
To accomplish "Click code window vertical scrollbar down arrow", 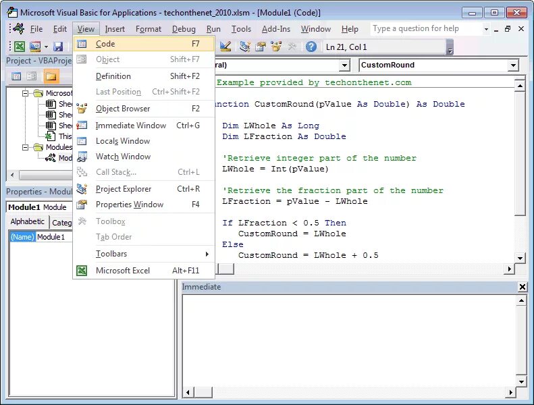I will click(520, 258).
